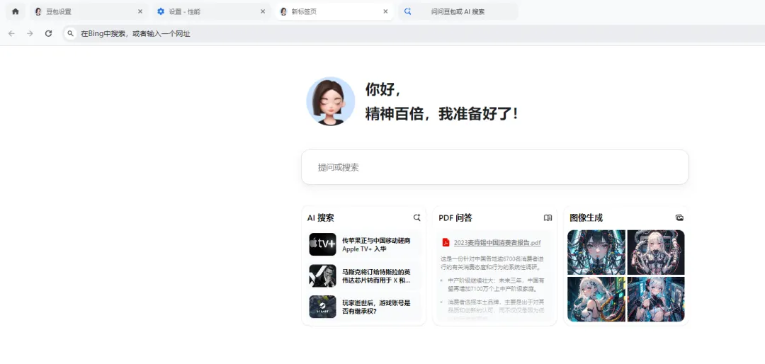Click the 提问或搜索 input field
Screen dimensions: 765x364
[x=494, y=167]
